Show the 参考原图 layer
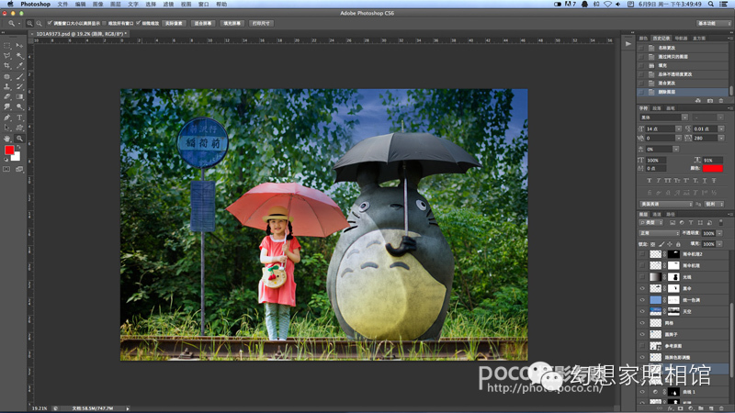The image size is (735, 413). (x=642, y=346)
